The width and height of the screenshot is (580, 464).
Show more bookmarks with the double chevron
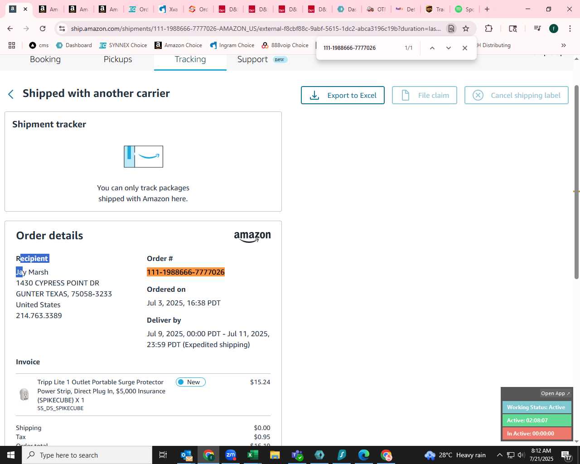point(564,45)
